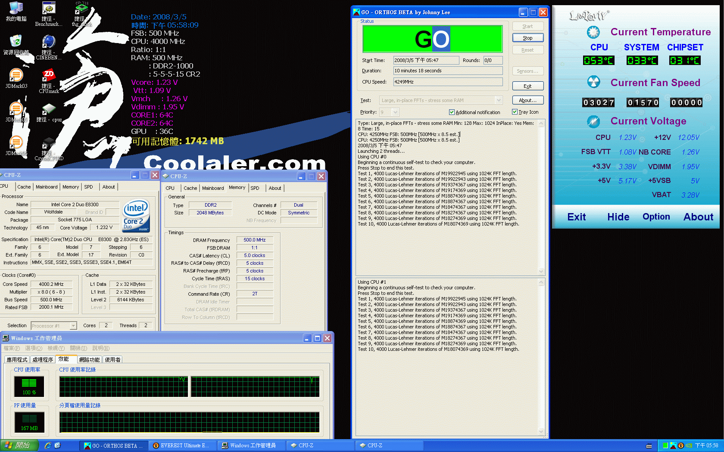Image resolution: width=724 pixels, height=452 pixels.
Task: Click the Windows 工作管理員 taskbar button
Action: [x=251, y=446]
